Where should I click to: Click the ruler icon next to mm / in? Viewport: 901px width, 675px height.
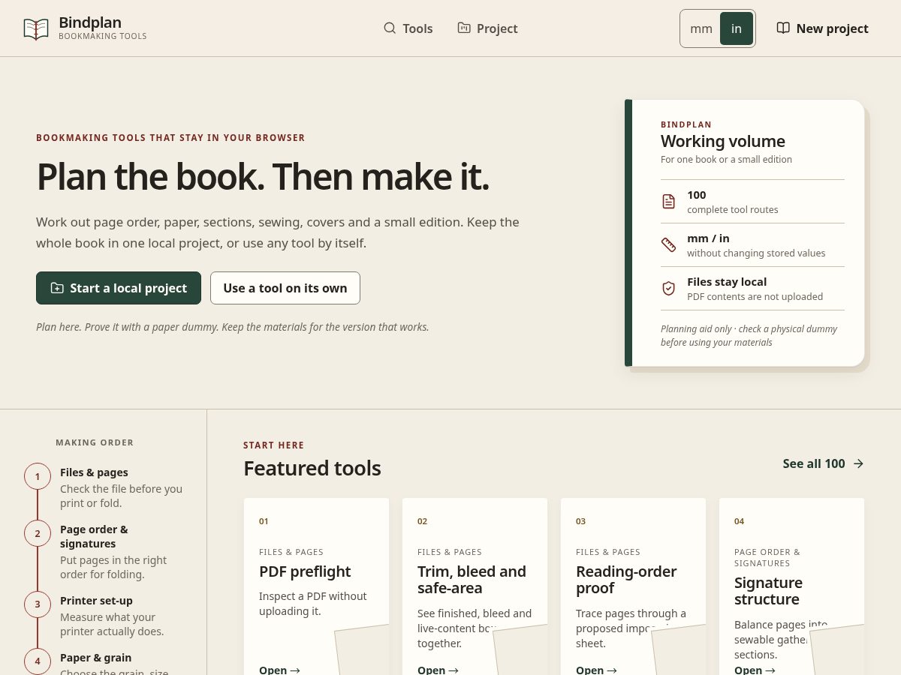(668, 244)
